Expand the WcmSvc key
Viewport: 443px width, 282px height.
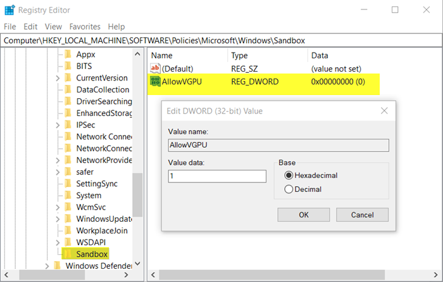(x=58, y=207)
